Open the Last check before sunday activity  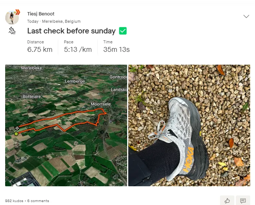point(71,31)
